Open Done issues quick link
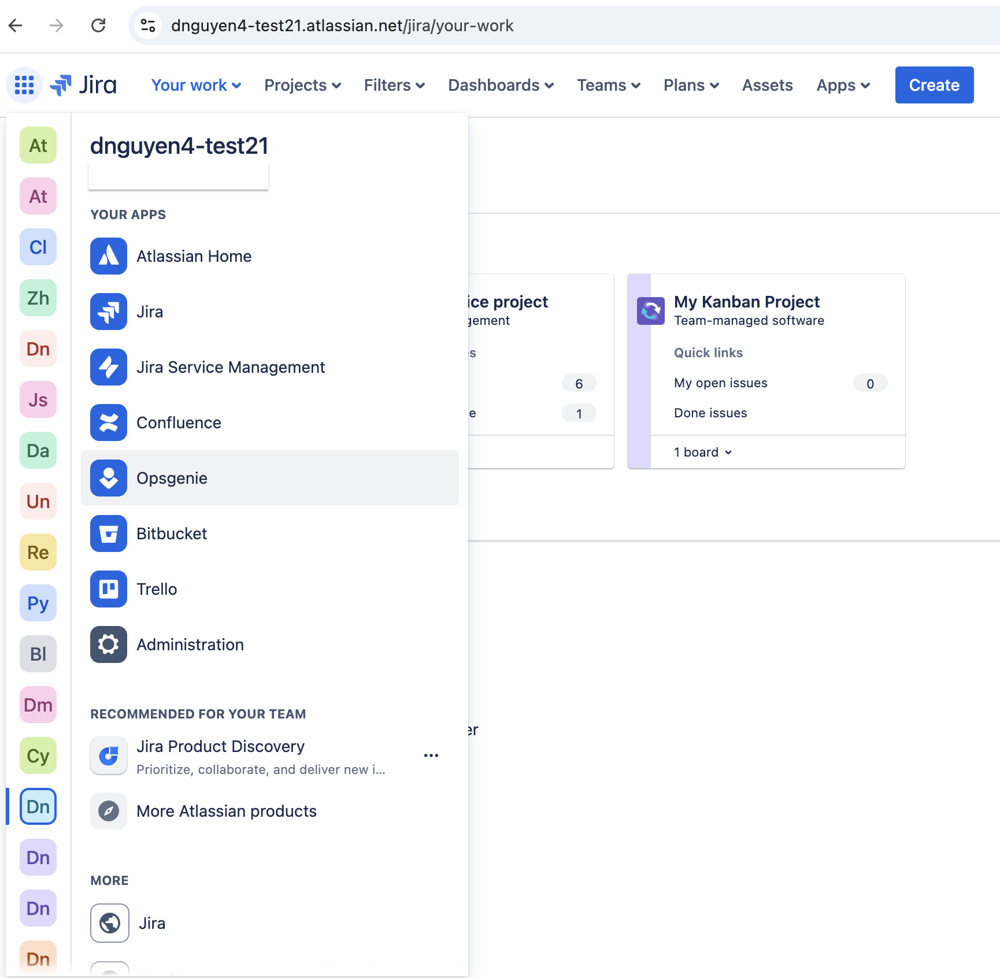 (710, 413)
